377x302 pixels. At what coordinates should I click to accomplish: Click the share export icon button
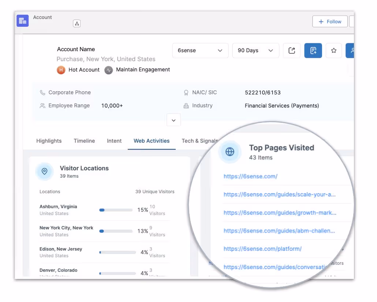pyautogui.click(x=292, y=50)
